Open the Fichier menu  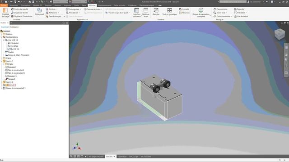4,5
